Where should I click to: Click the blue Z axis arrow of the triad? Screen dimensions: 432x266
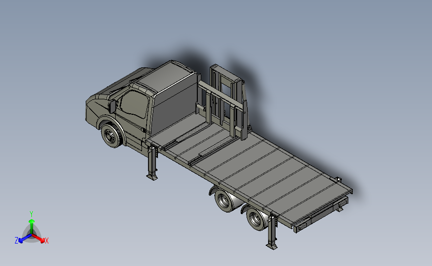coord(25,239)
